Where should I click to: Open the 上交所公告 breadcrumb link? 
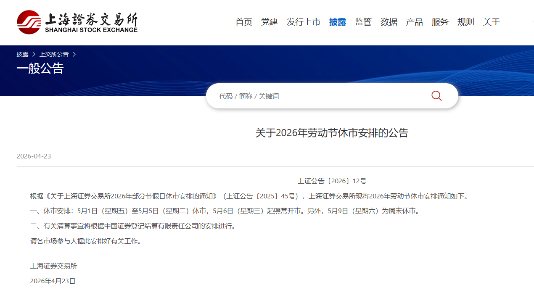54,54
